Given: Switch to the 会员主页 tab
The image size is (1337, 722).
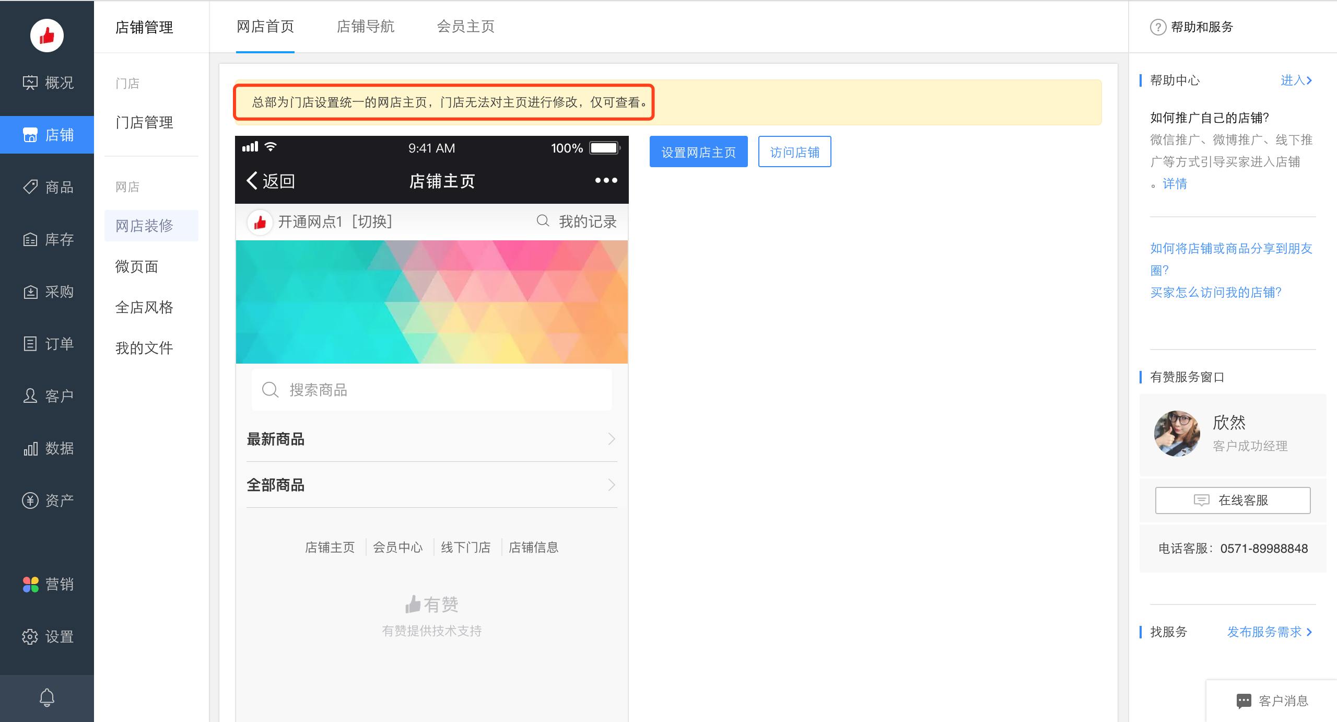Looking at the screenshot, I should click(465, 27).
